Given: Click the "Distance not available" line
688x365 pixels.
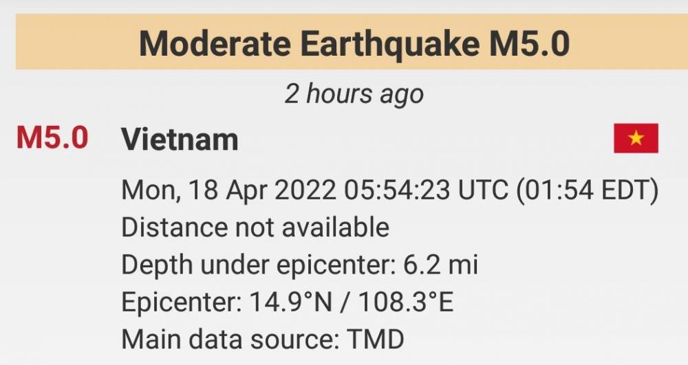Looking at the screenshot, I should point(255,227).
